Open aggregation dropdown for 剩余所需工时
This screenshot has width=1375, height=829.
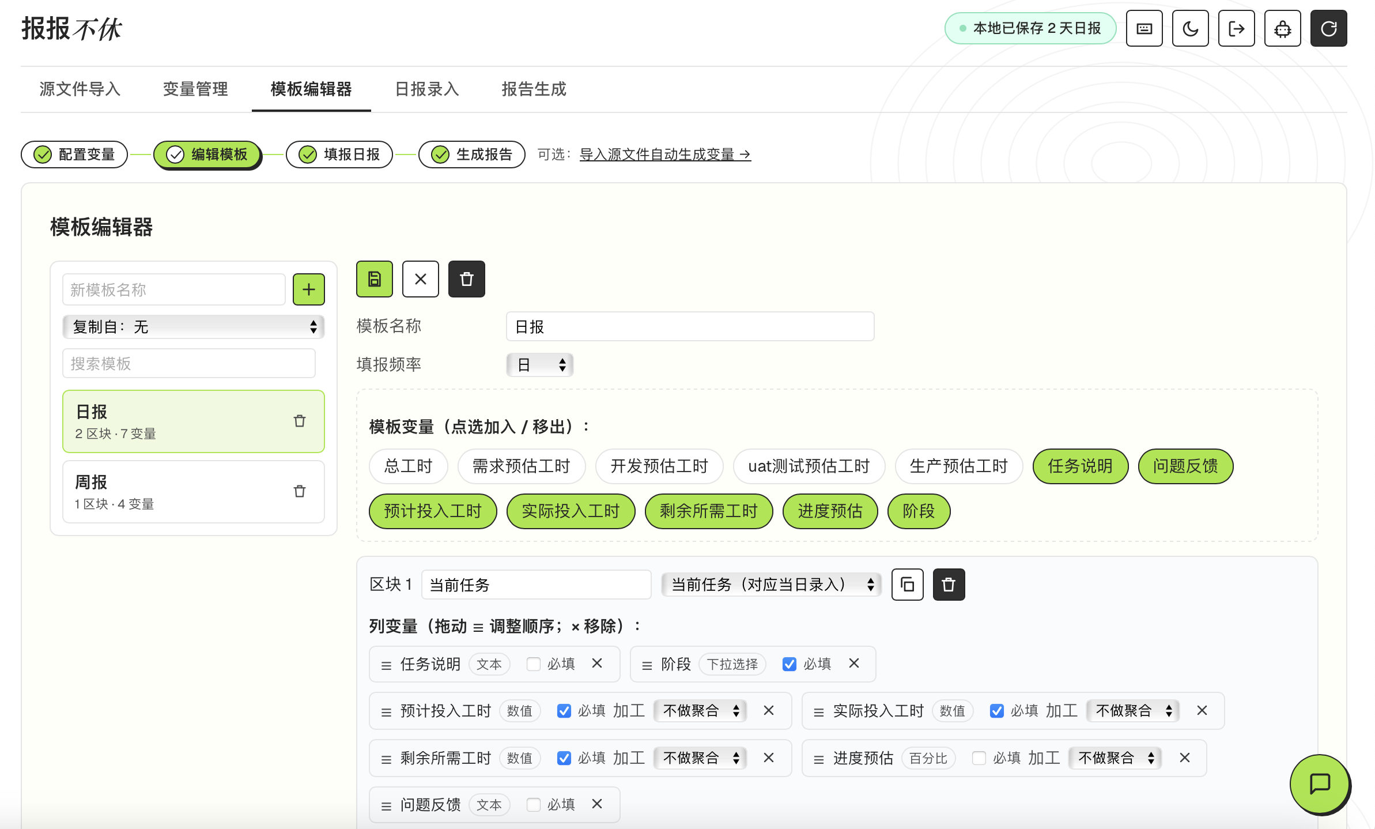coord(700,758)
